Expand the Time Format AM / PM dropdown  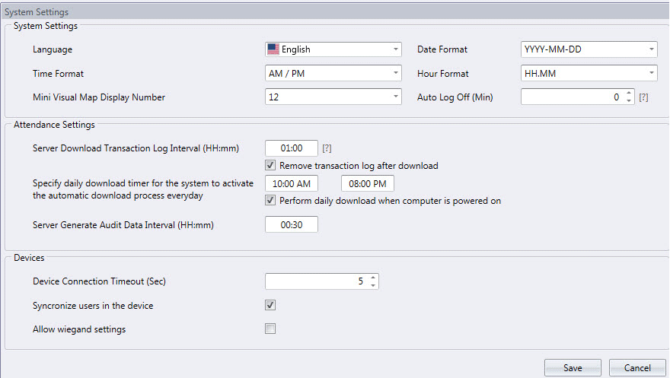pyautogui.click(x=333, y=74)
